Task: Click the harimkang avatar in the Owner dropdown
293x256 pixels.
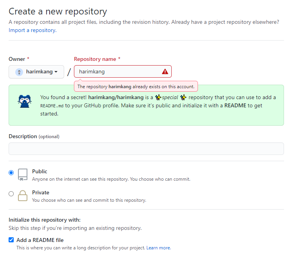Action: click(x=19, y=72)
